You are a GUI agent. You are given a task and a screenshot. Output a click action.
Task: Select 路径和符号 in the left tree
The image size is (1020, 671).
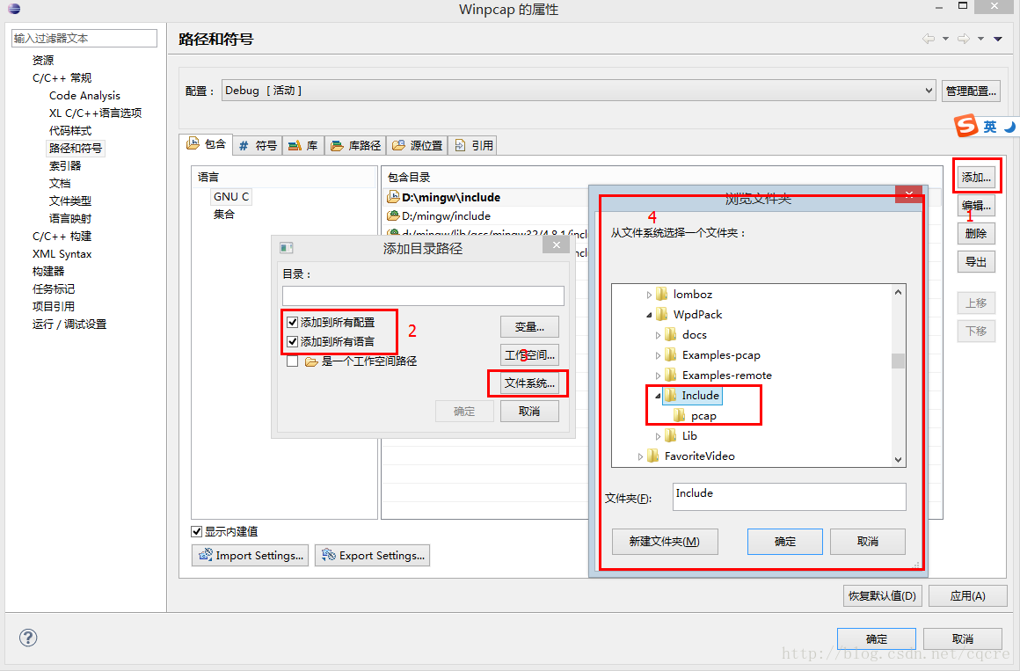[x=76, y=148]
